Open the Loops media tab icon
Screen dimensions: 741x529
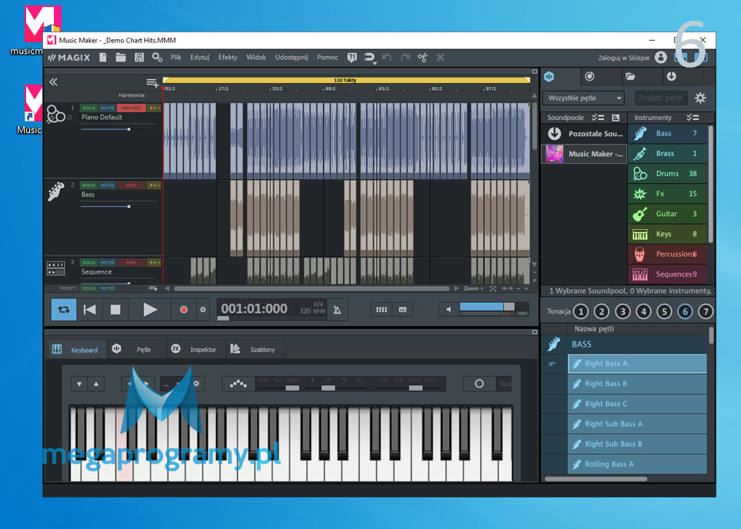(x=549, y=76)
